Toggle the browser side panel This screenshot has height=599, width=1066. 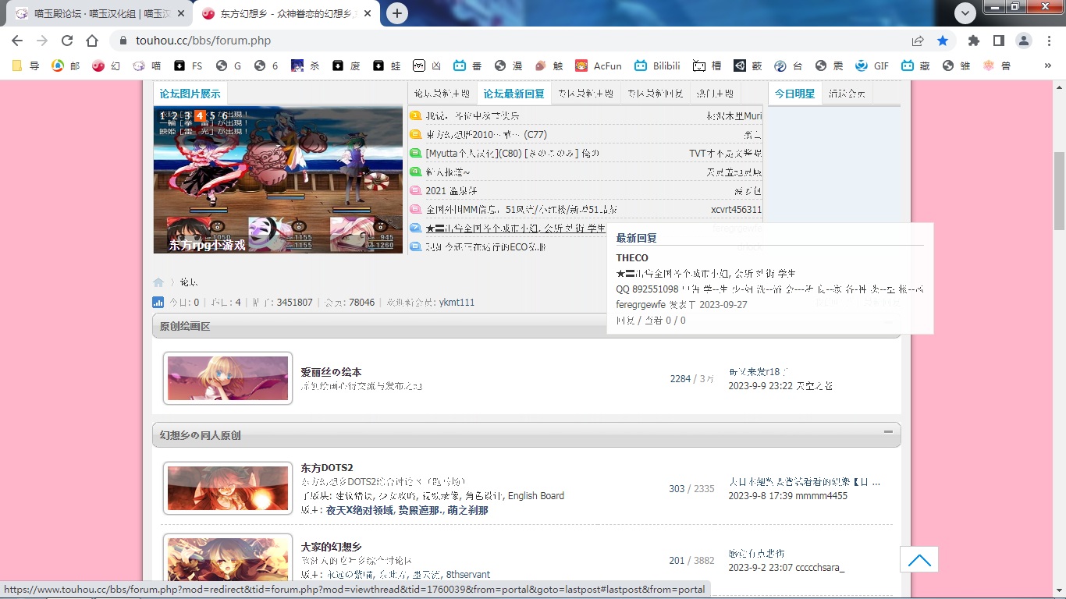(999, 41)
